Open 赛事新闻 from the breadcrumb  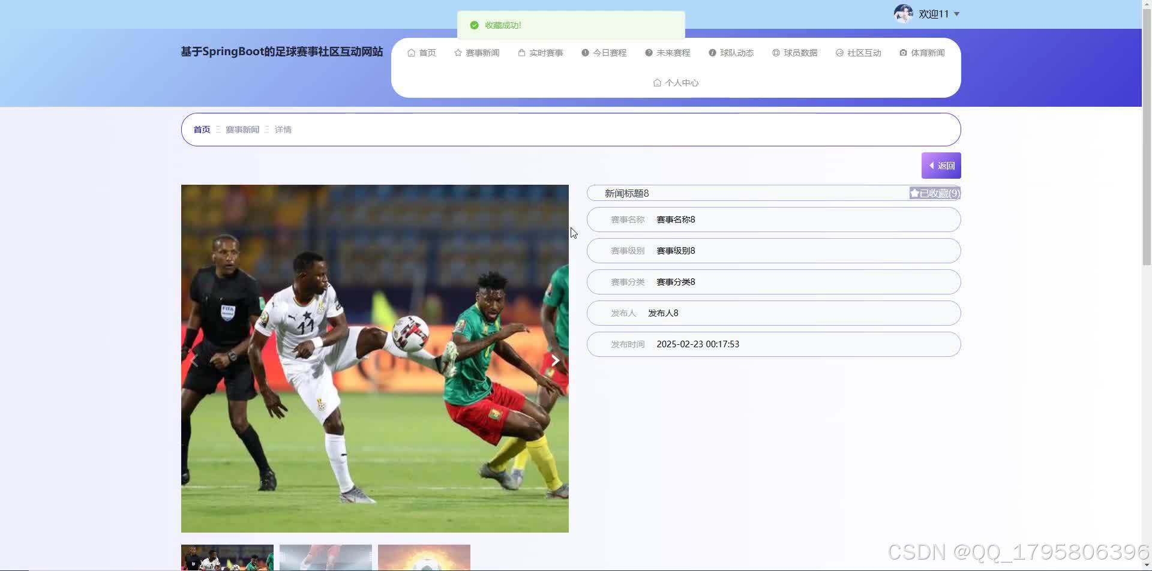pyautogui.click(x=242, y=129)
